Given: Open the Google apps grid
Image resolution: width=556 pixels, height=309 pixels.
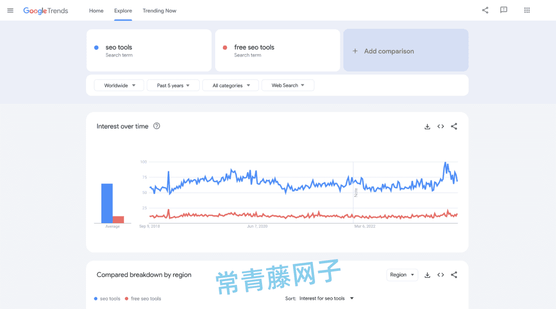Looking at the screenshot, I should pyautogui.click(x=527, y=10).
